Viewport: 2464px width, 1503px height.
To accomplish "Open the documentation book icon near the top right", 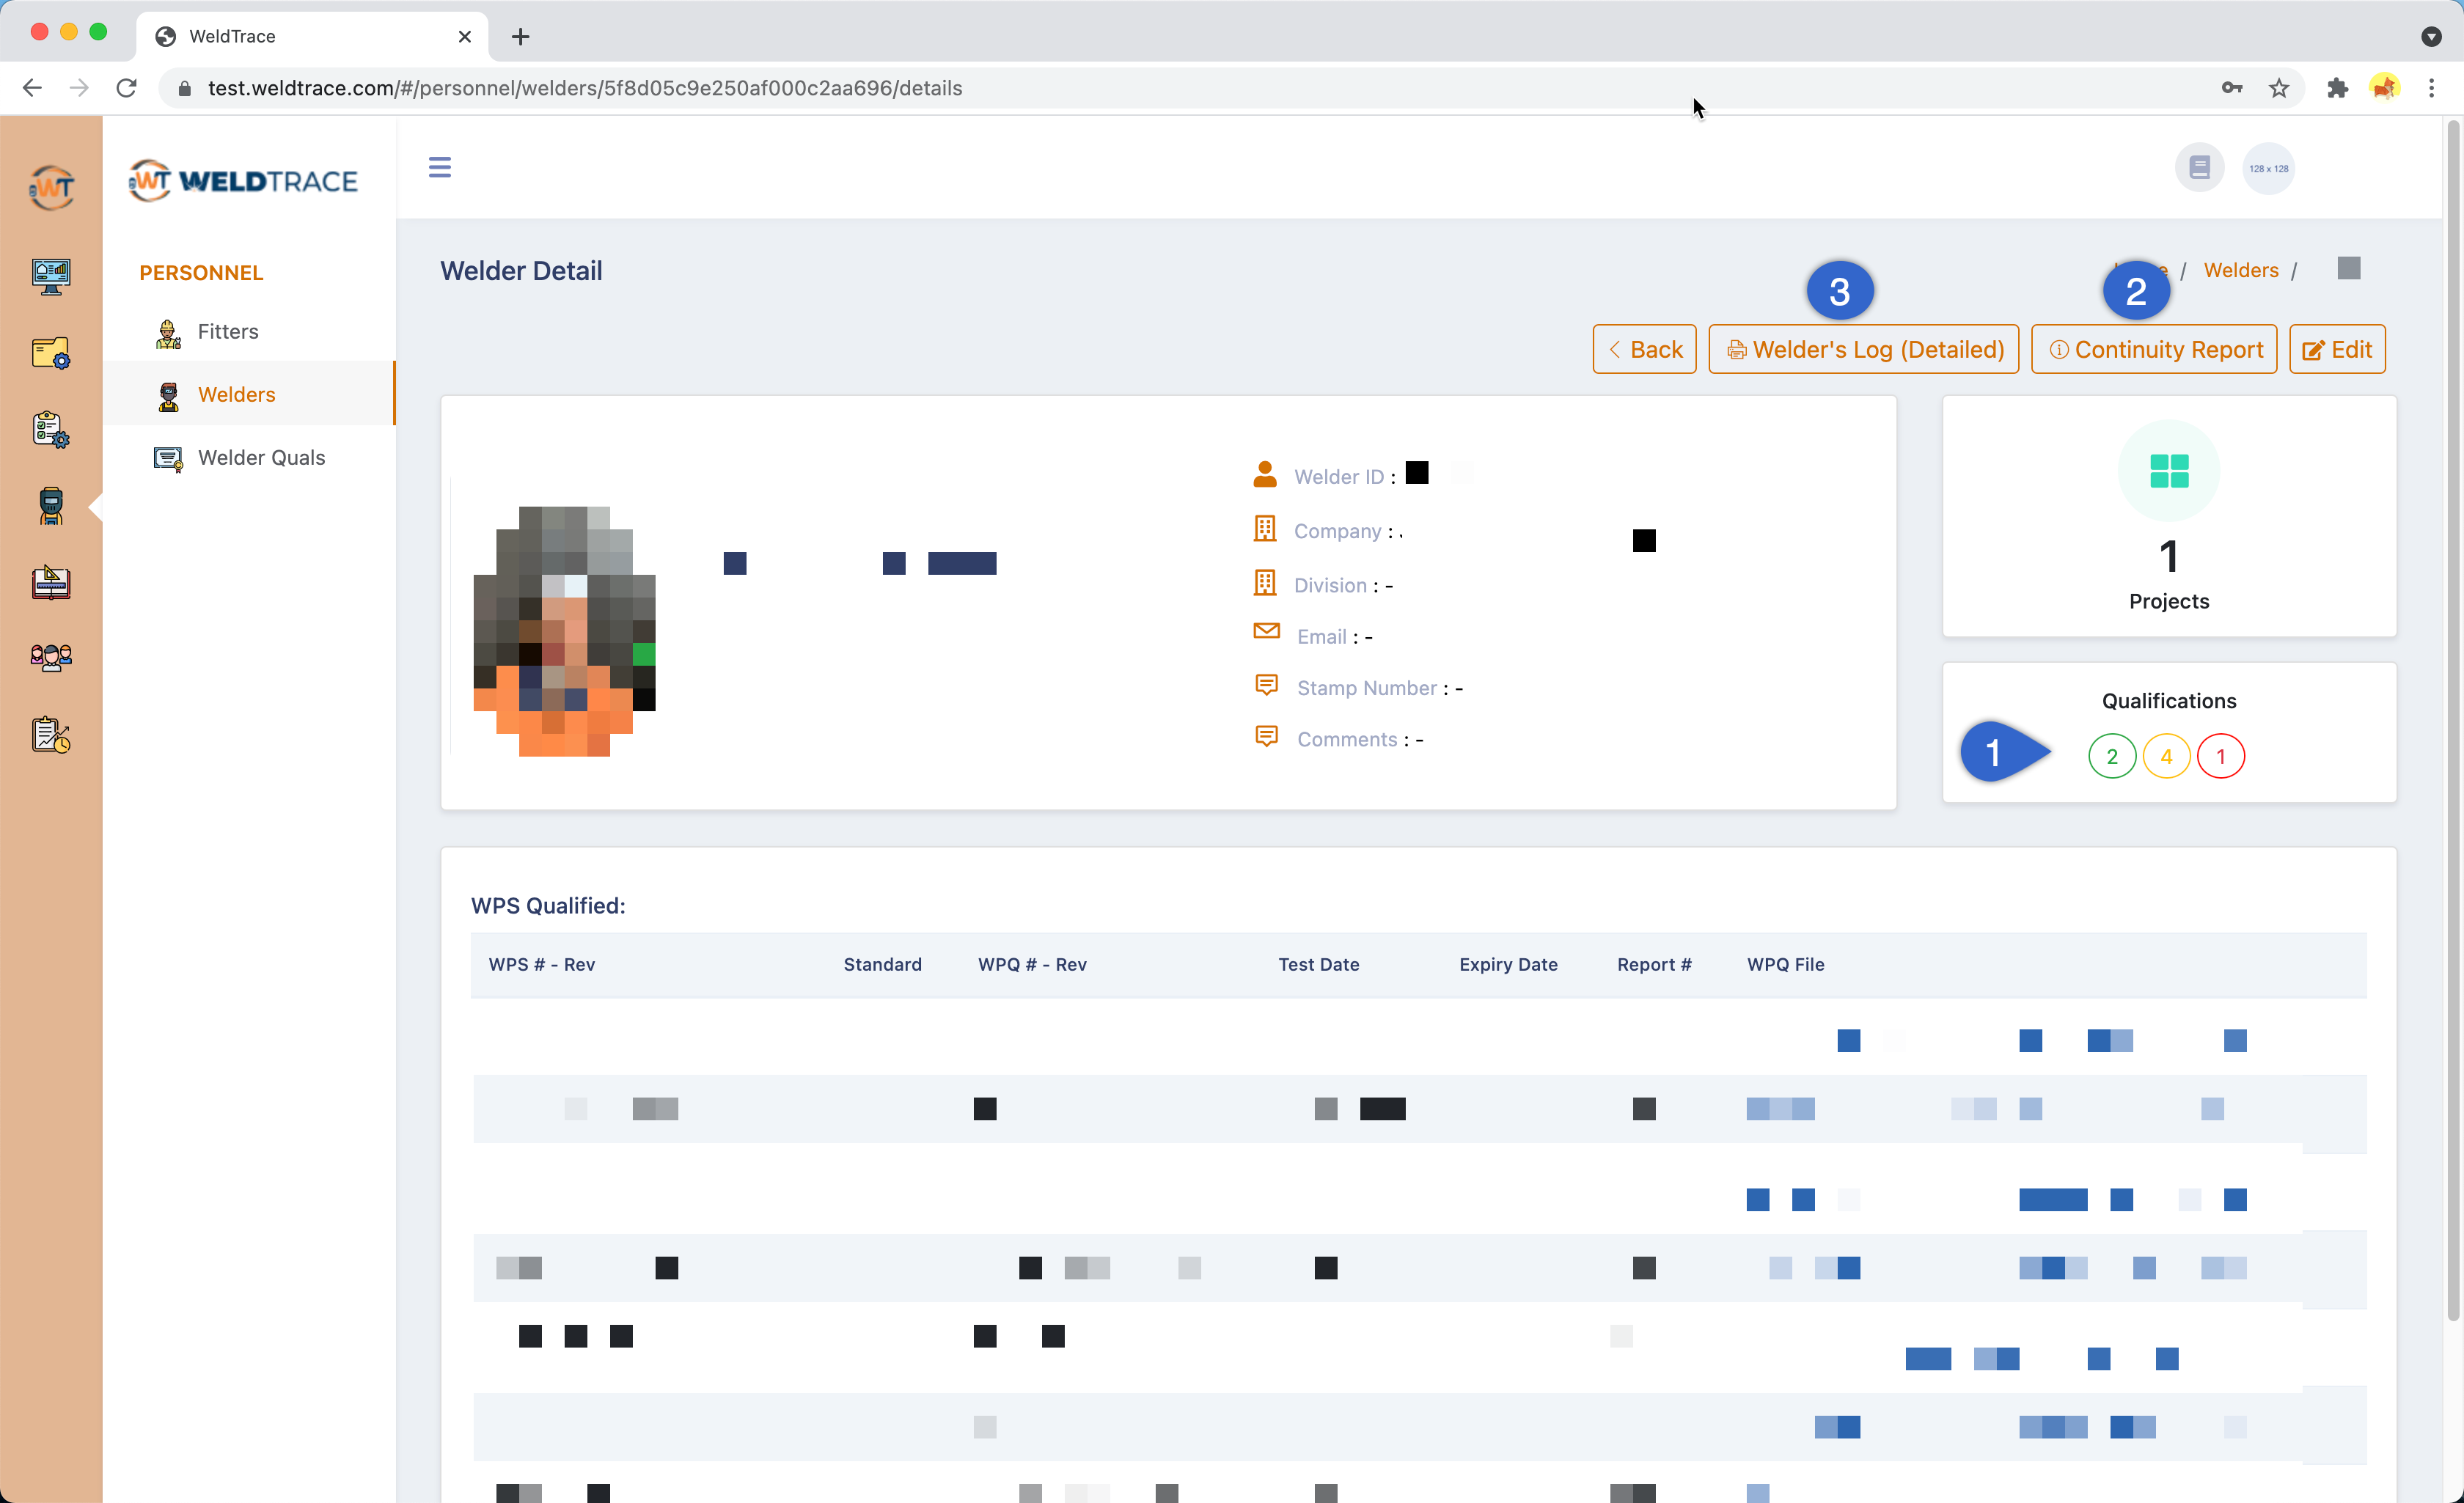I will (2199, 167).
